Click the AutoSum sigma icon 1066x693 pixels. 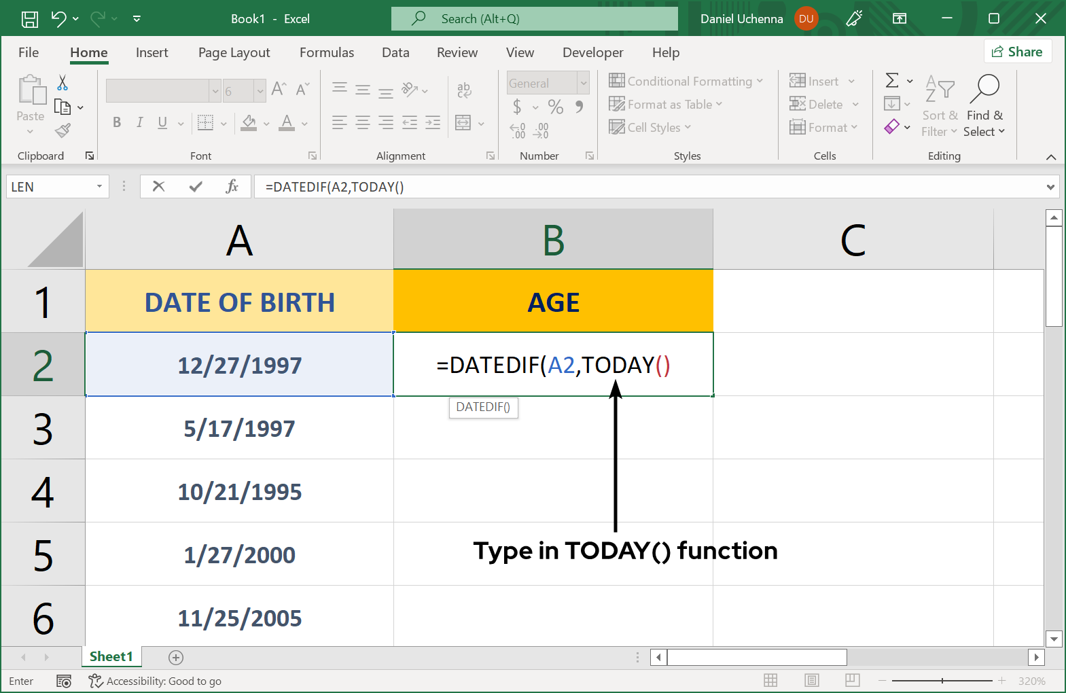tap(892, 81)
